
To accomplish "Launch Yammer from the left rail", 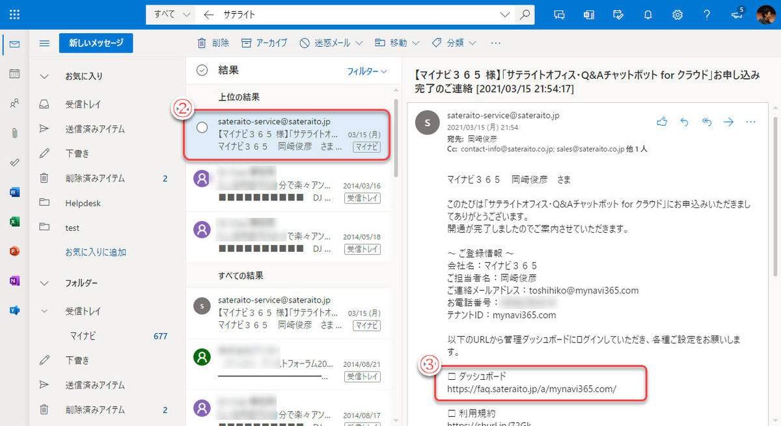I will [14, 310].
